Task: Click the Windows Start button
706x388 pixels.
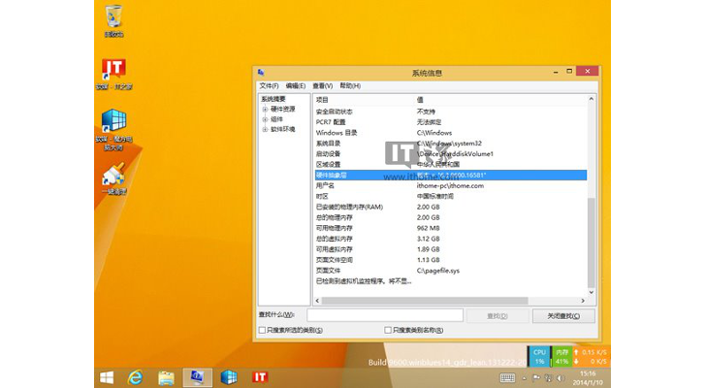Action: [x=107, y=376]
